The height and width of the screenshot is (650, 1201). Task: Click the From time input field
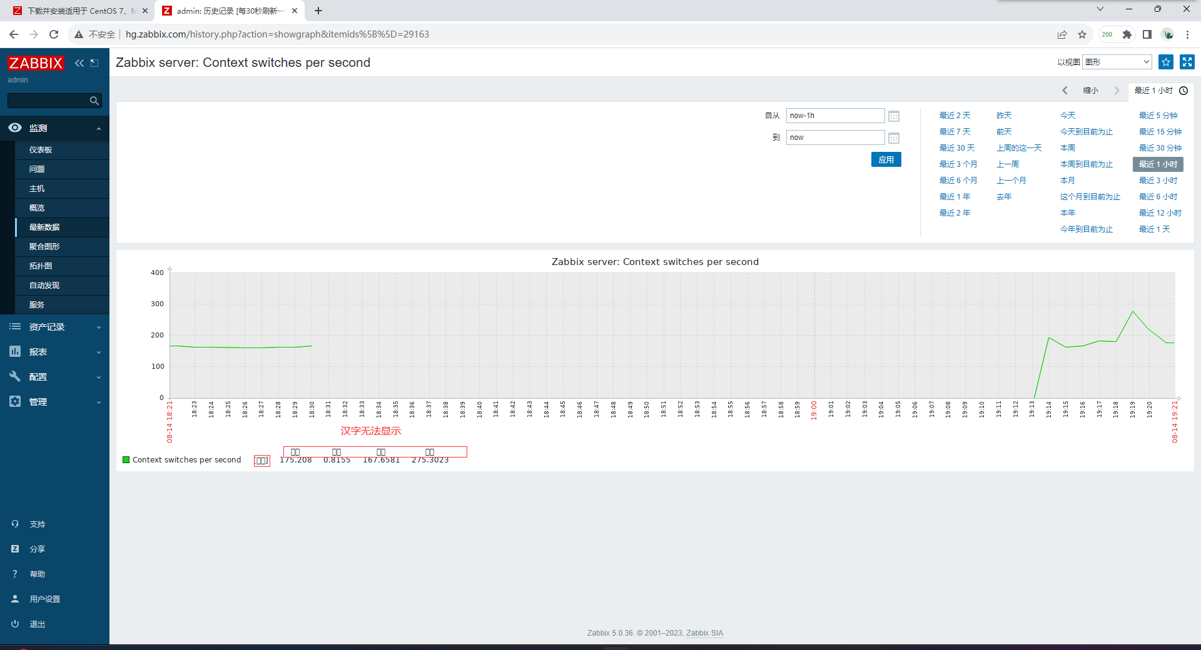[x=835, y=116]
